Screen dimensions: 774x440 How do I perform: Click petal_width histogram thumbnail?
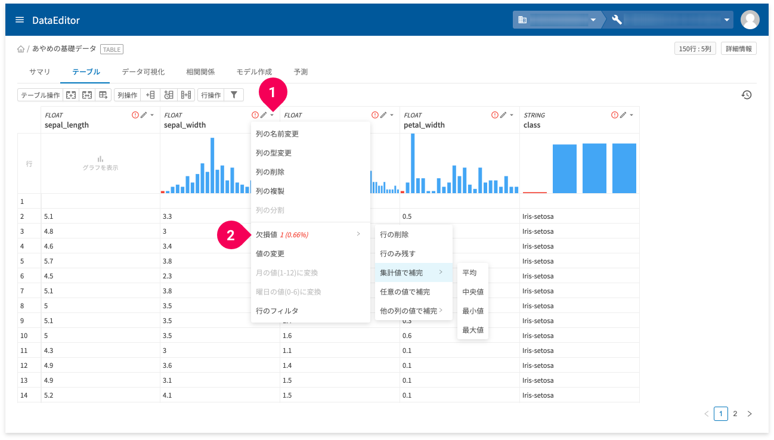pos(459,163)
